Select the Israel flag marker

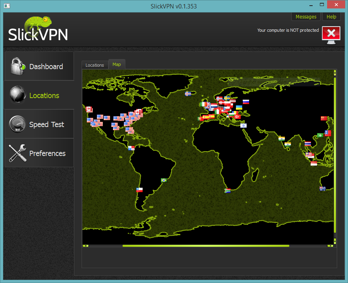click(x=244, y=126)
